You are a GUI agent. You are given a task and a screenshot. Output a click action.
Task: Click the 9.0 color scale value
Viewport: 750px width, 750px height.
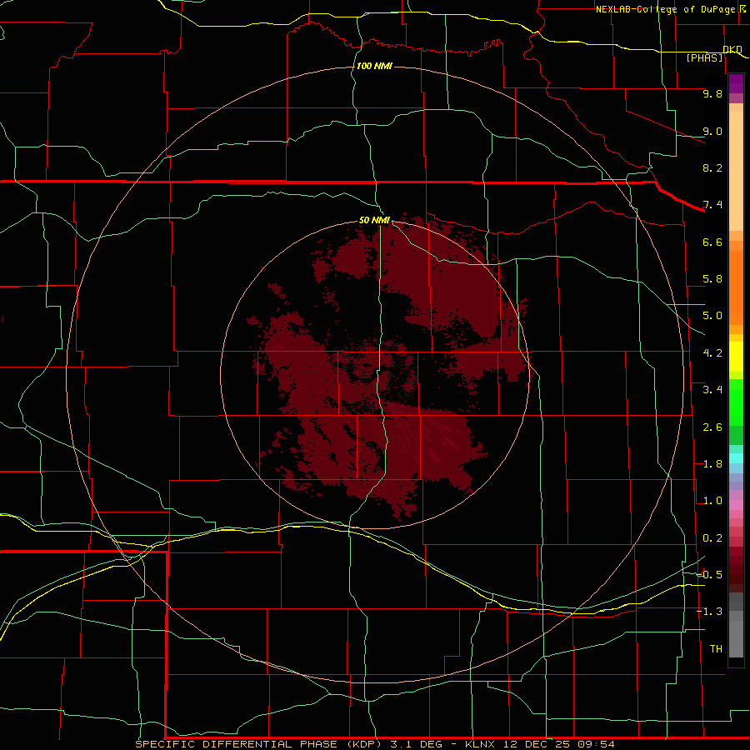click(x=712, y=131)
